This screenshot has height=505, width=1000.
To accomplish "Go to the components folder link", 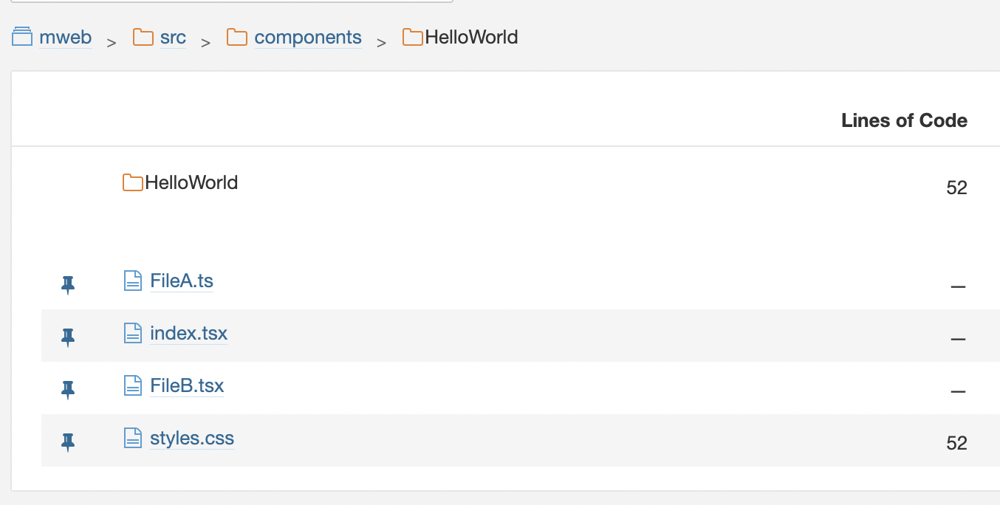I will point(308,37).
